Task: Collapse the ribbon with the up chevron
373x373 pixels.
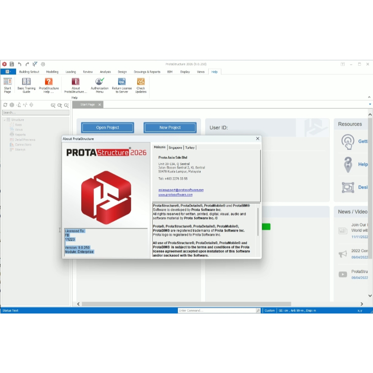Action: pos(369,97)
